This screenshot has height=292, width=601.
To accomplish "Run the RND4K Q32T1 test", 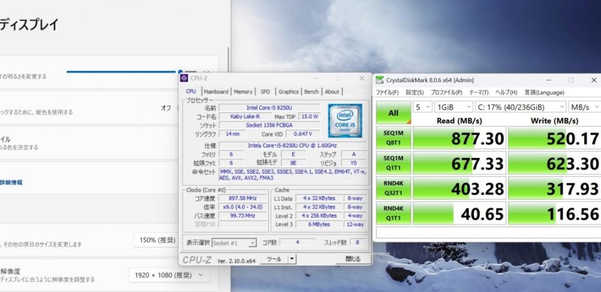I will (x=393, y=188).
